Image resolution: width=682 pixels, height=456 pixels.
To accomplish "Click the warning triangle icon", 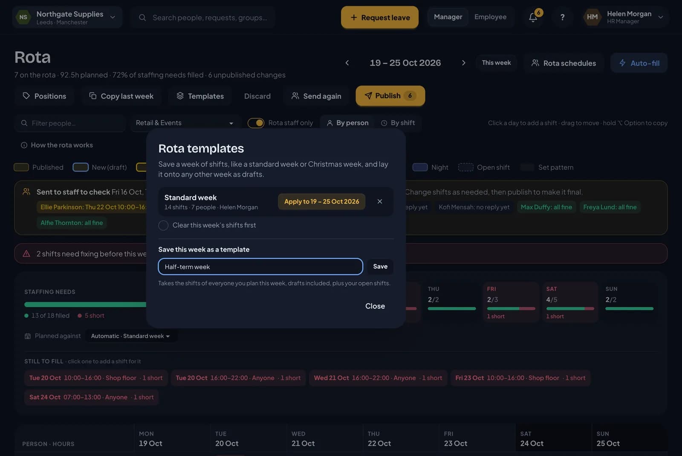I will pyautogui.click(x=26, y=254).
